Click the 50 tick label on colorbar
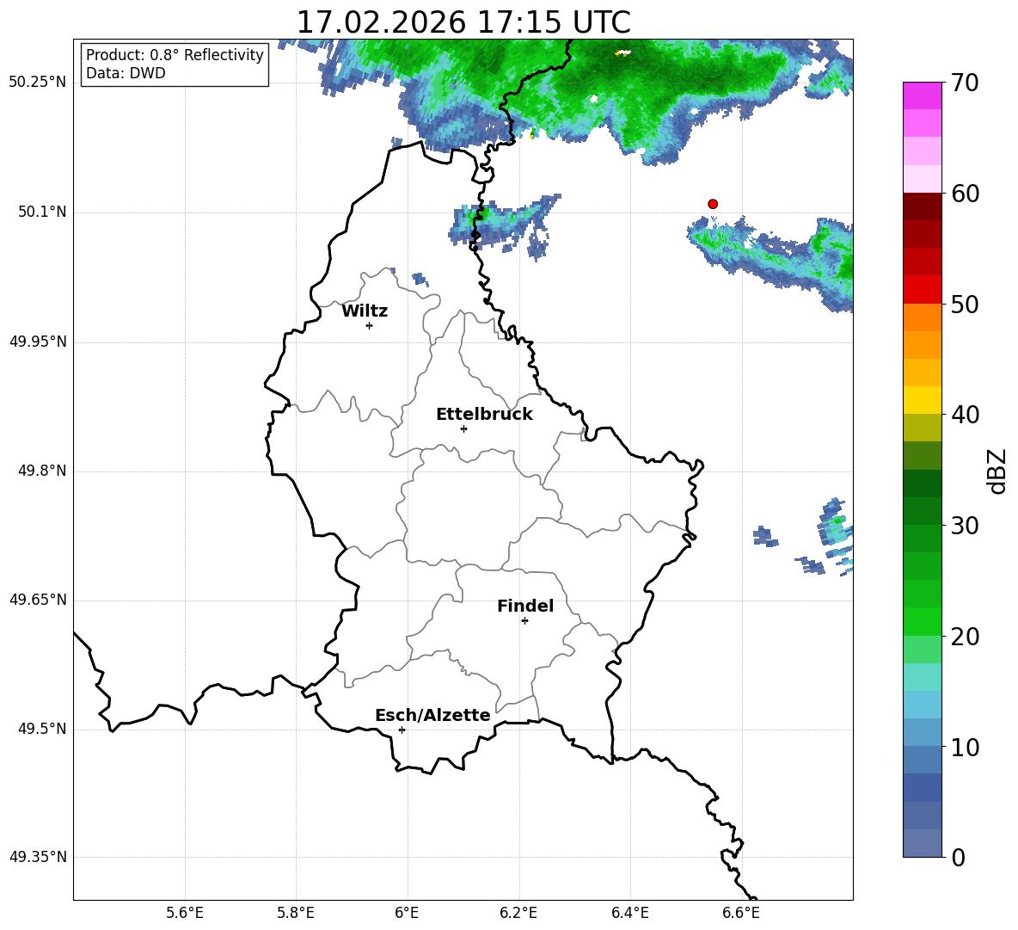1018x930 pixels. [965, 304]
